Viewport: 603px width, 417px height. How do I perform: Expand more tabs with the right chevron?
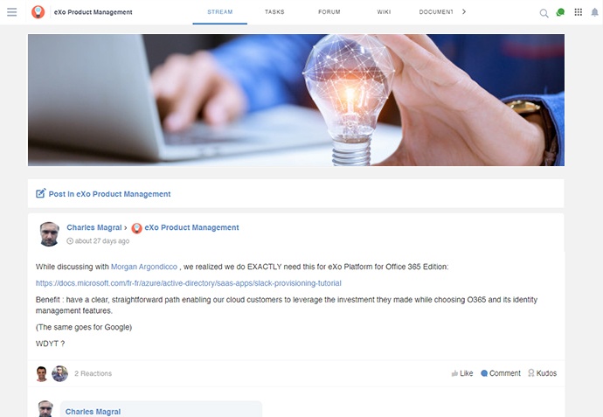[x=464, y=12]
